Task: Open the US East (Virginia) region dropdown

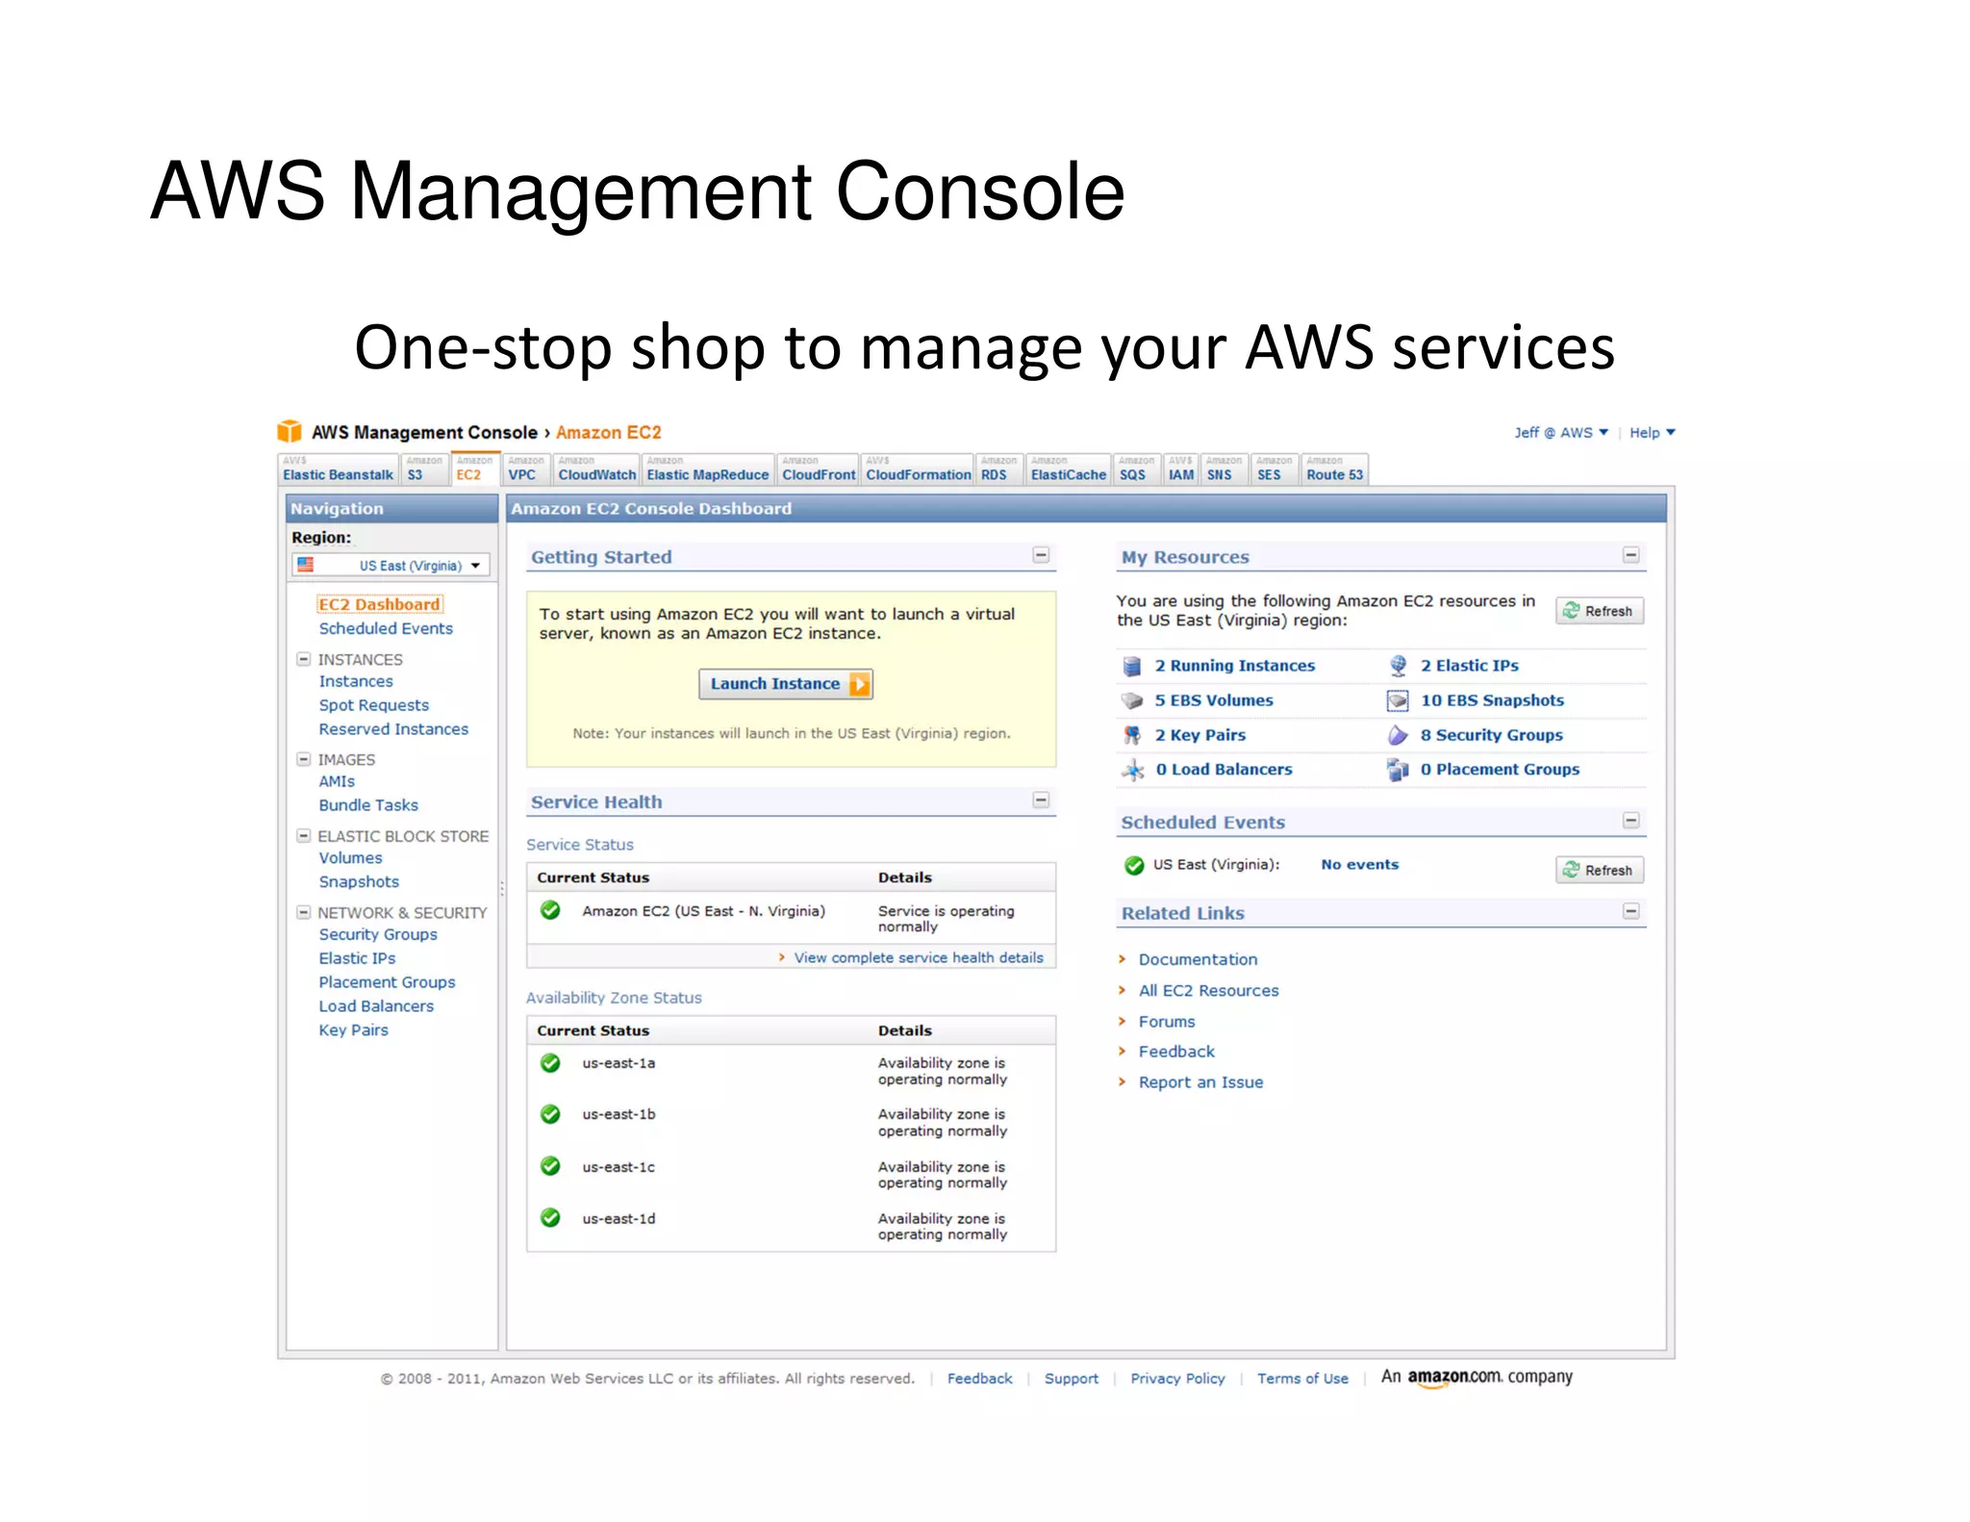Action: point(391,566)
